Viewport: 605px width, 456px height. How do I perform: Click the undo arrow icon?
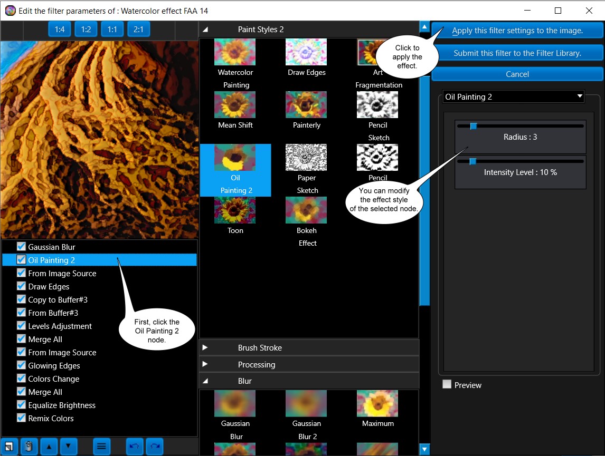(135, 447)
